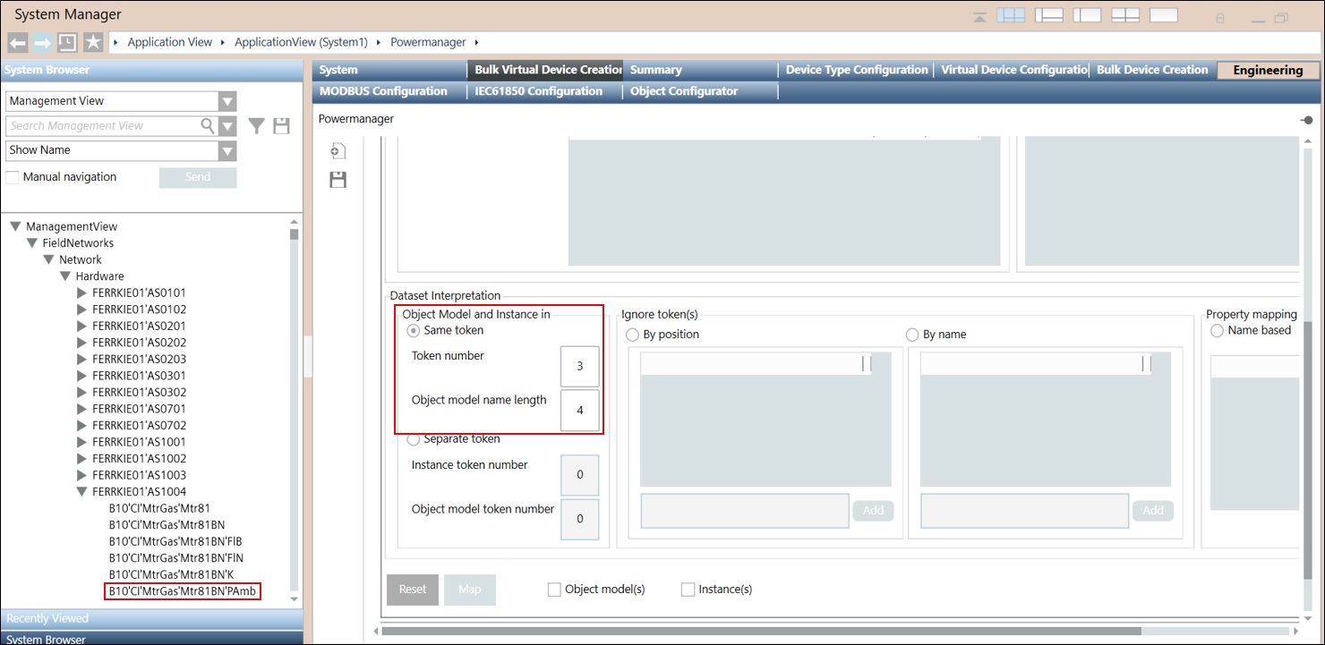Open the Show Name dropdown
Image resolution: width=1325 pixels, height=645 pixels.
[227, 150]
